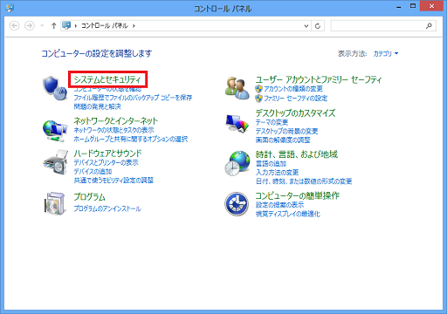Open ネットワークの状態とタスクの表示 link

click(113, 130)
